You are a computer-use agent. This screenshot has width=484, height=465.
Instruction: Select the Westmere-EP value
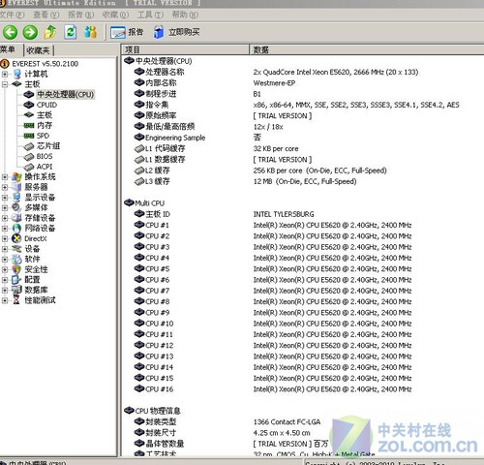point(274,83)
